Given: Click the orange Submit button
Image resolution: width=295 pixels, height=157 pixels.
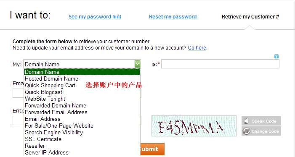Looking at the screenshot, I should tap(152, 149).
